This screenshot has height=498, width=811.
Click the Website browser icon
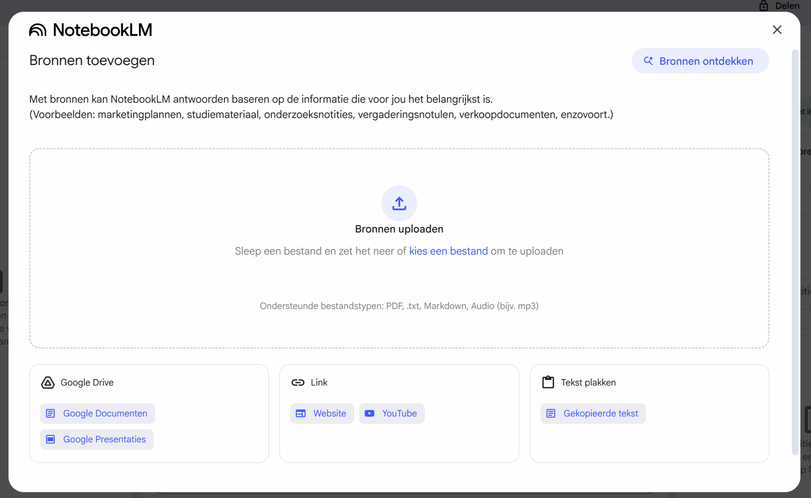(301, 413)
